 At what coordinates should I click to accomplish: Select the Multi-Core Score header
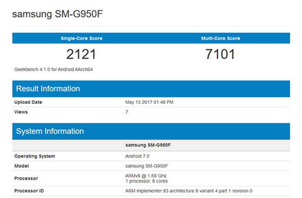220,38
